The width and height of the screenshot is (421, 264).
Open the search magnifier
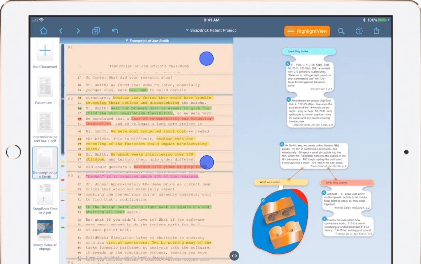(341, 31)
